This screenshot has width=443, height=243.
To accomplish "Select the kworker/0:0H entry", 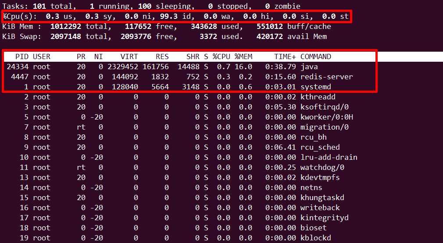I will (327, 117).
